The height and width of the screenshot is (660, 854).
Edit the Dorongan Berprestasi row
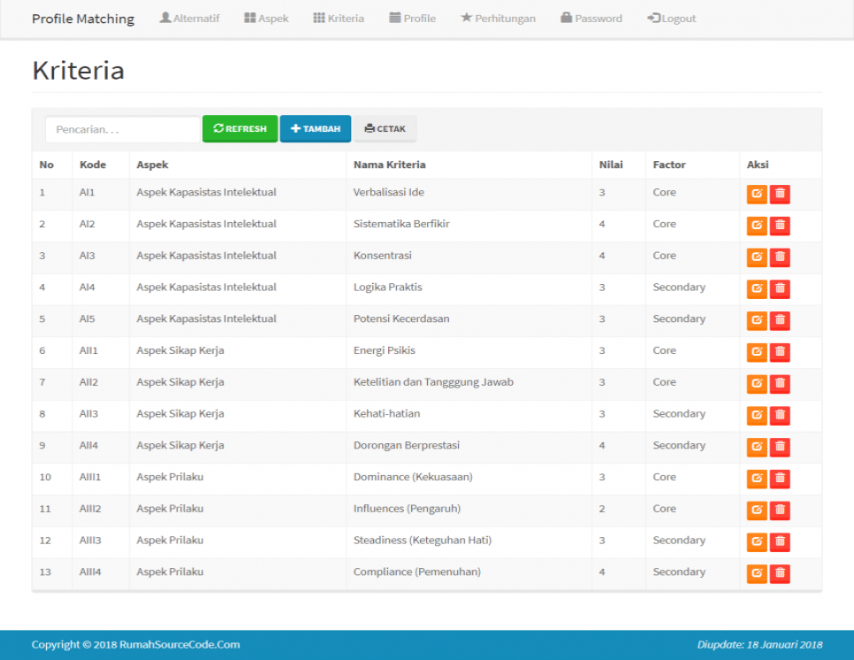click(757, 447)
